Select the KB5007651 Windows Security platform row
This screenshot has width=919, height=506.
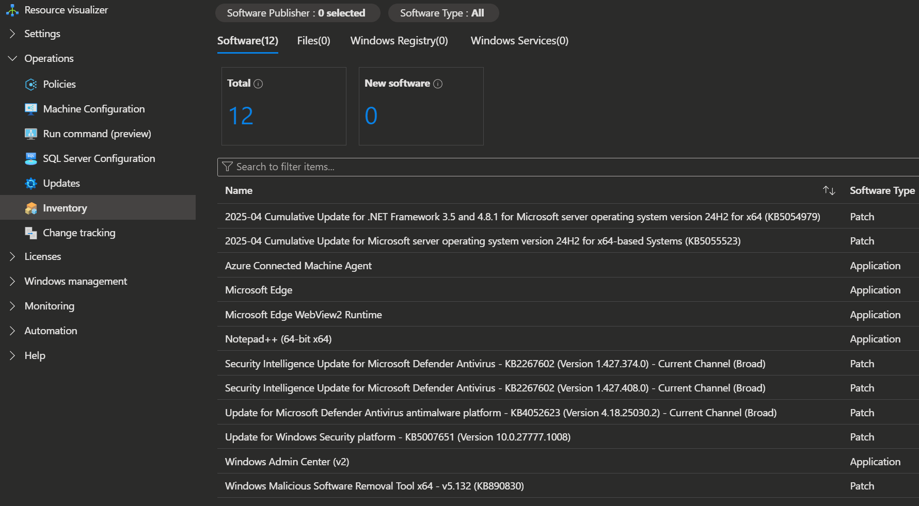(568, 437)
